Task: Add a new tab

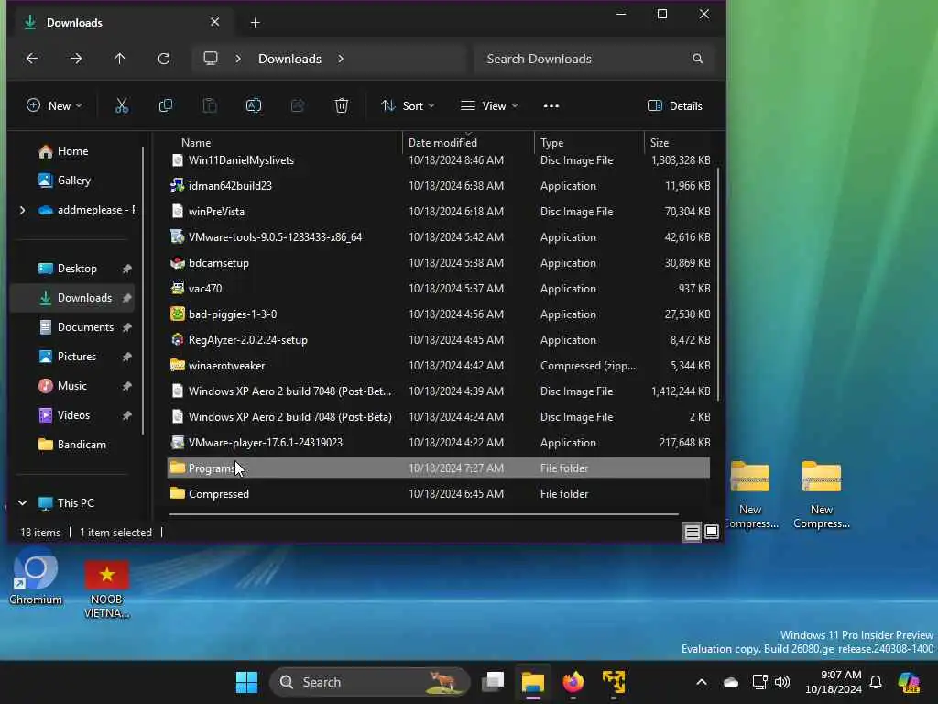Action: click(255, 23)
